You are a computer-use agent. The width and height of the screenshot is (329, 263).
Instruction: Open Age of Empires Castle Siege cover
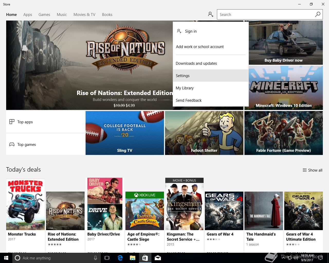pos(145,211)
